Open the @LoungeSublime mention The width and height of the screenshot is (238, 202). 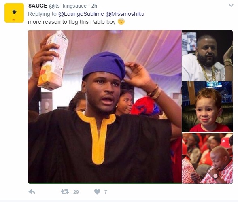(x=81, y=14)
